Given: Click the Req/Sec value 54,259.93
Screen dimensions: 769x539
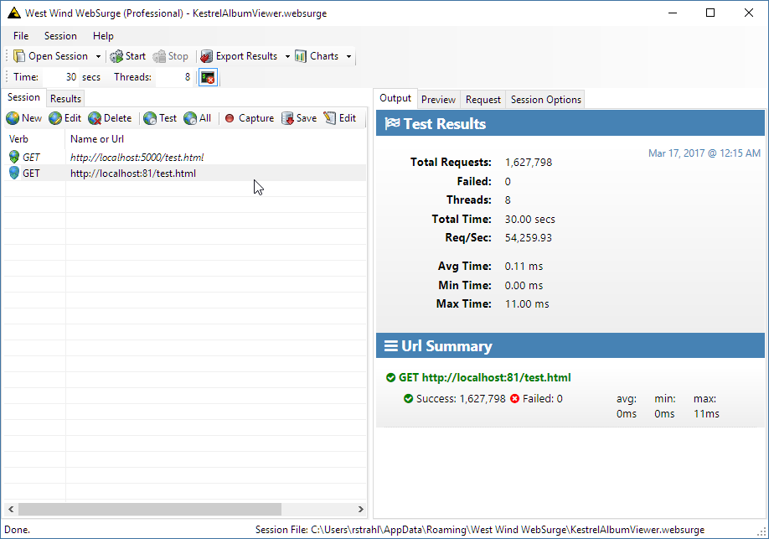Looking at the screenshot, I should point(529,238).
